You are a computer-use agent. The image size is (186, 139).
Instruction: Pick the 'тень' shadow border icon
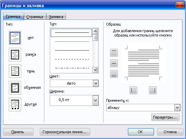(x=15, y=71)
